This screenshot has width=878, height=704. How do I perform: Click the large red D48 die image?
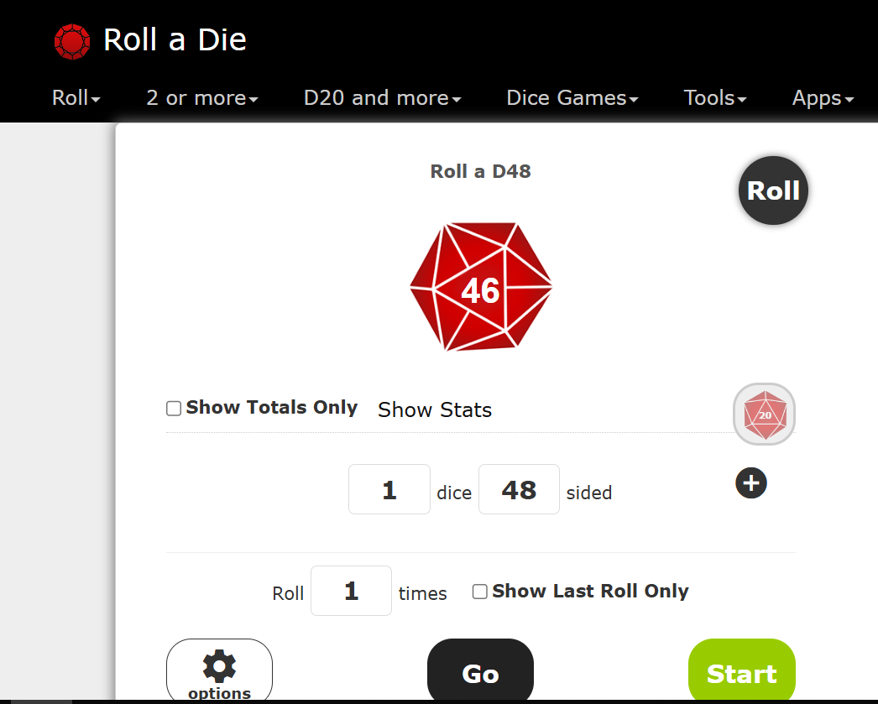[481, 287]
